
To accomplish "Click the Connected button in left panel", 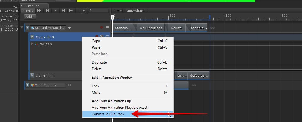I will tap(11, 11).
